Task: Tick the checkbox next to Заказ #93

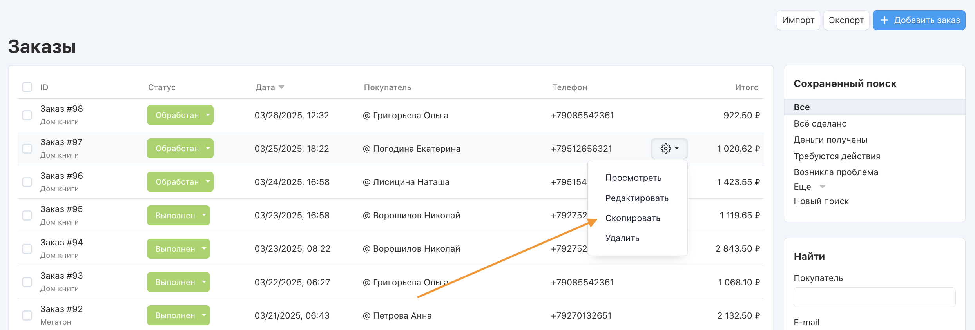Action: (27, 282)
